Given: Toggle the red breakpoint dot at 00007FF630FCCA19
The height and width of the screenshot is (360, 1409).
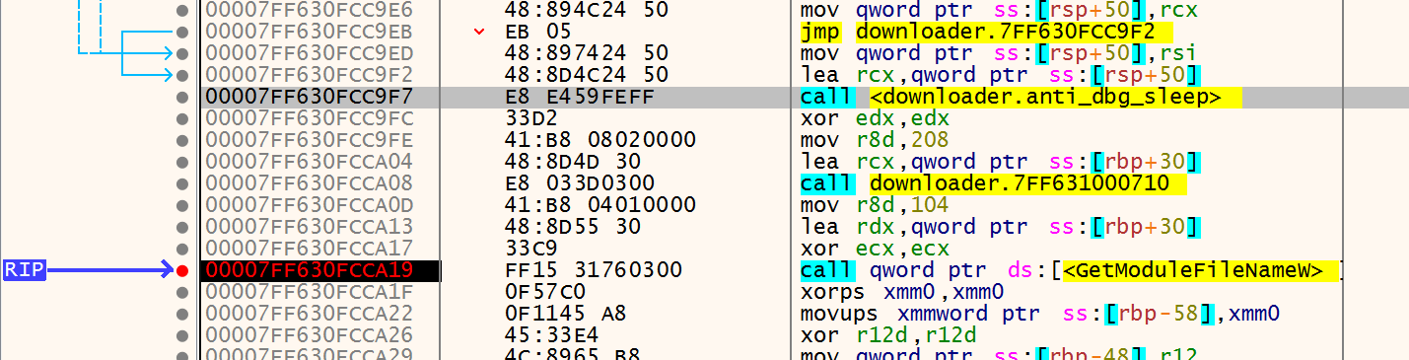Looking at the screenshot, I should [181, 269].
